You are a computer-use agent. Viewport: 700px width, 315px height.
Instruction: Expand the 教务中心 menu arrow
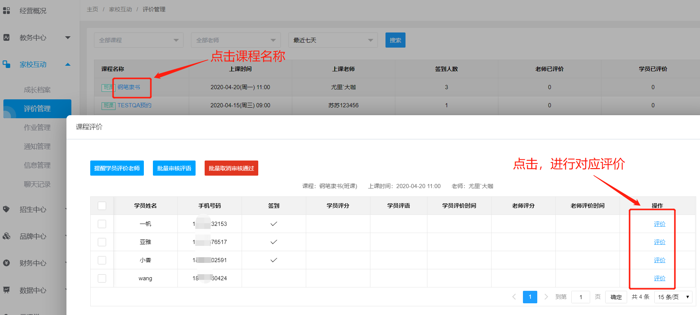point(68,37)
